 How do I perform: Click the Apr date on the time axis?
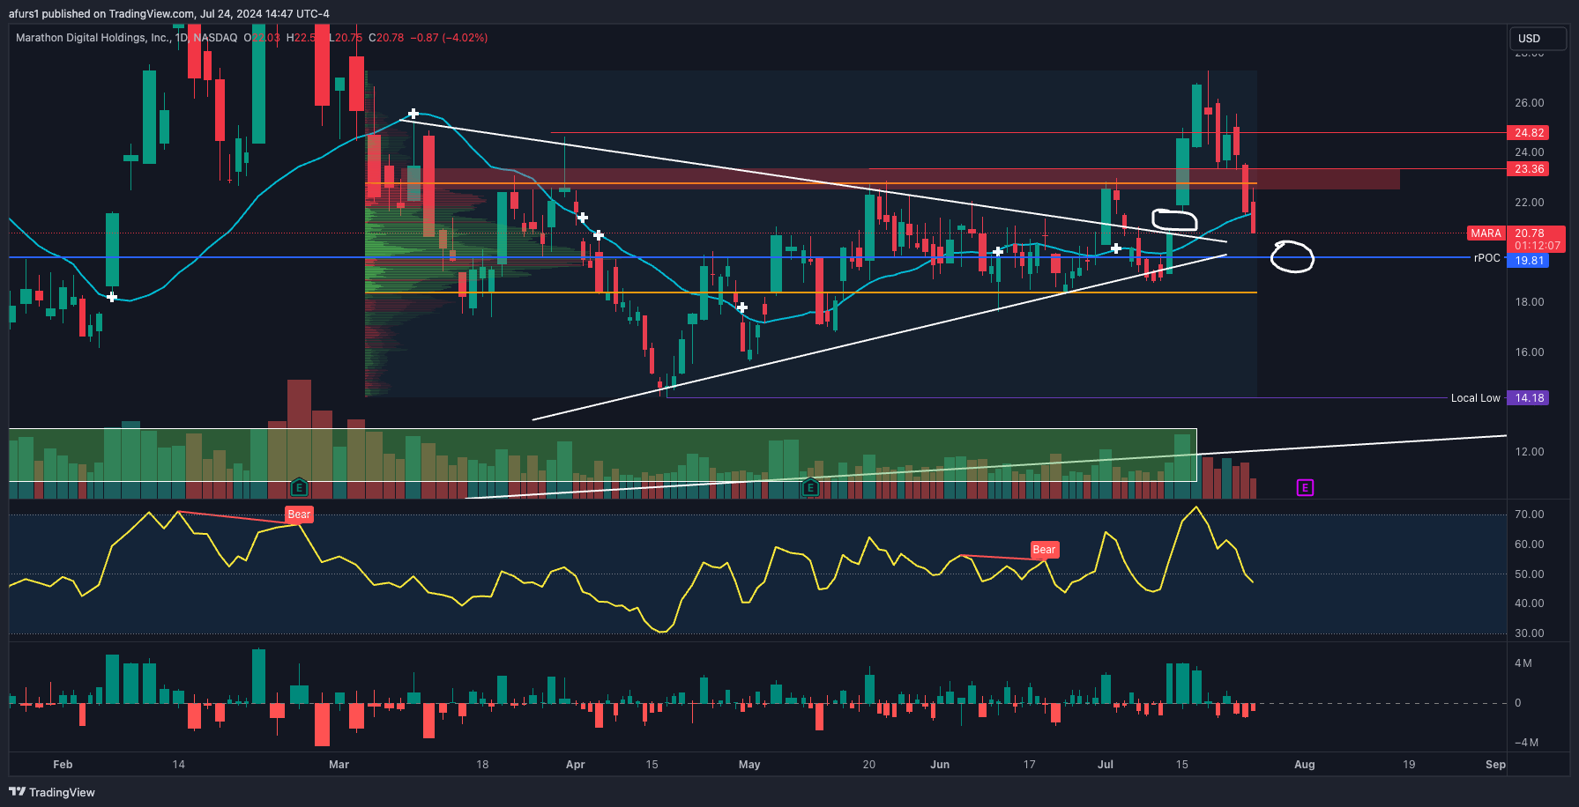[575, 765]
